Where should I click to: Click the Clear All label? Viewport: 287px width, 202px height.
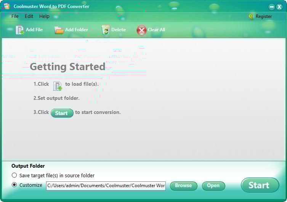tap(156, 30)
